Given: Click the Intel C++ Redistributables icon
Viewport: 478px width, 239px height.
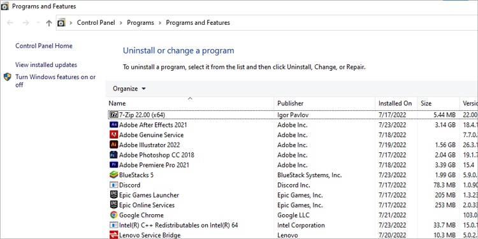Looking at the screenshot, I should point(113,225).
